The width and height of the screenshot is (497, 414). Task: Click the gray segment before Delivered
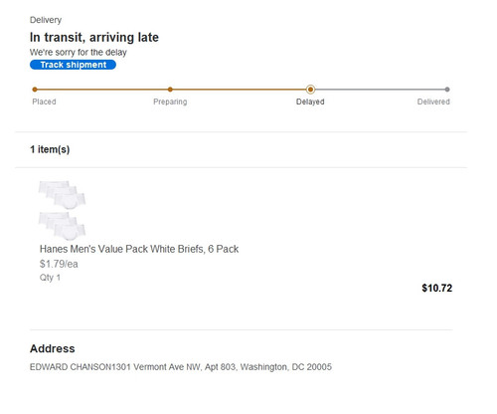click(380, 90)
